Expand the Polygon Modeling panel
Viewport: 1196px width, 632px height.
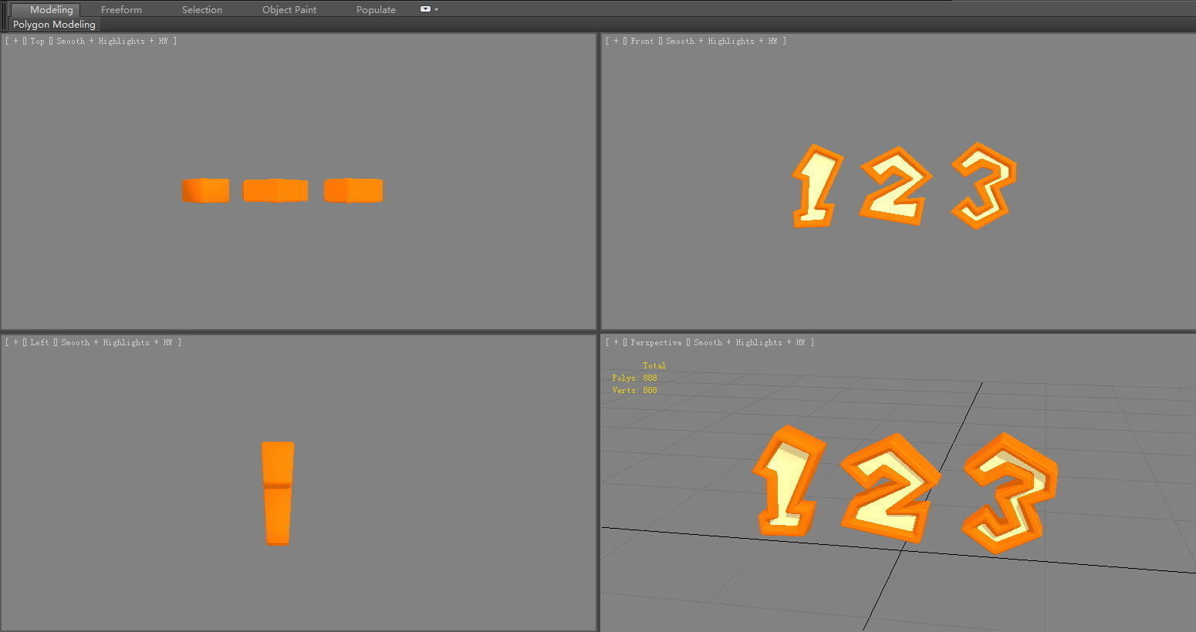tap(54, 25)
